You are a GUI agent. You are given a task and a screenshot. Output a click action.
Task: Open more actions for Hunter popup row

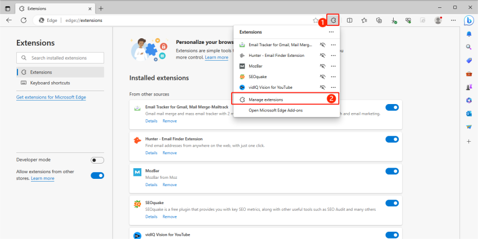[333, 56]
